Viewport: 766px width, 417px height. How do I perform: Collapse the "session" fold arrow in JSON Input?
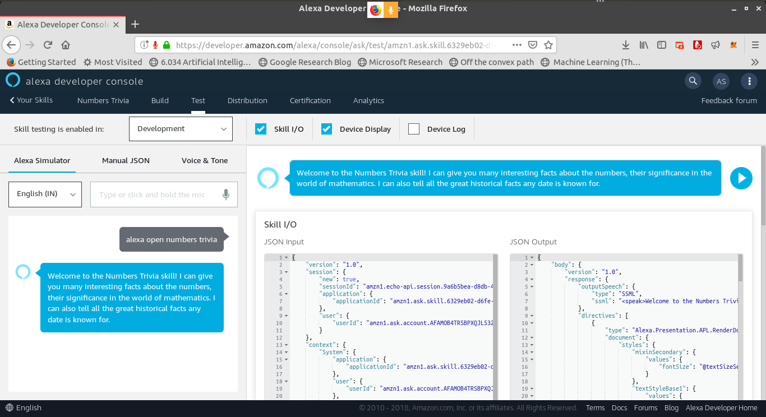point(287,272)
